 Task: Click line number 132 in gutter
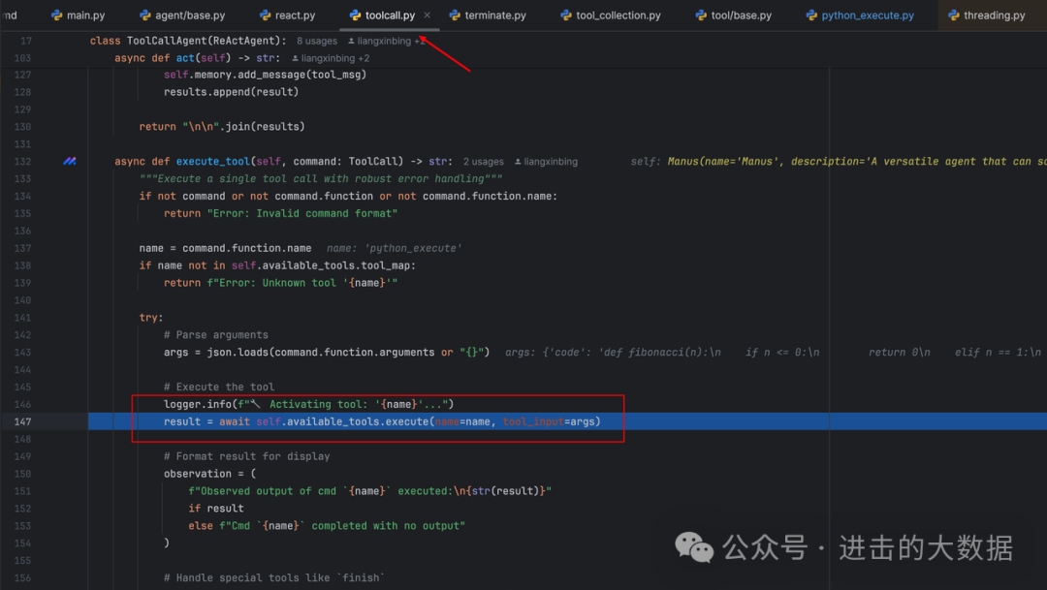(x=22, y=161)
